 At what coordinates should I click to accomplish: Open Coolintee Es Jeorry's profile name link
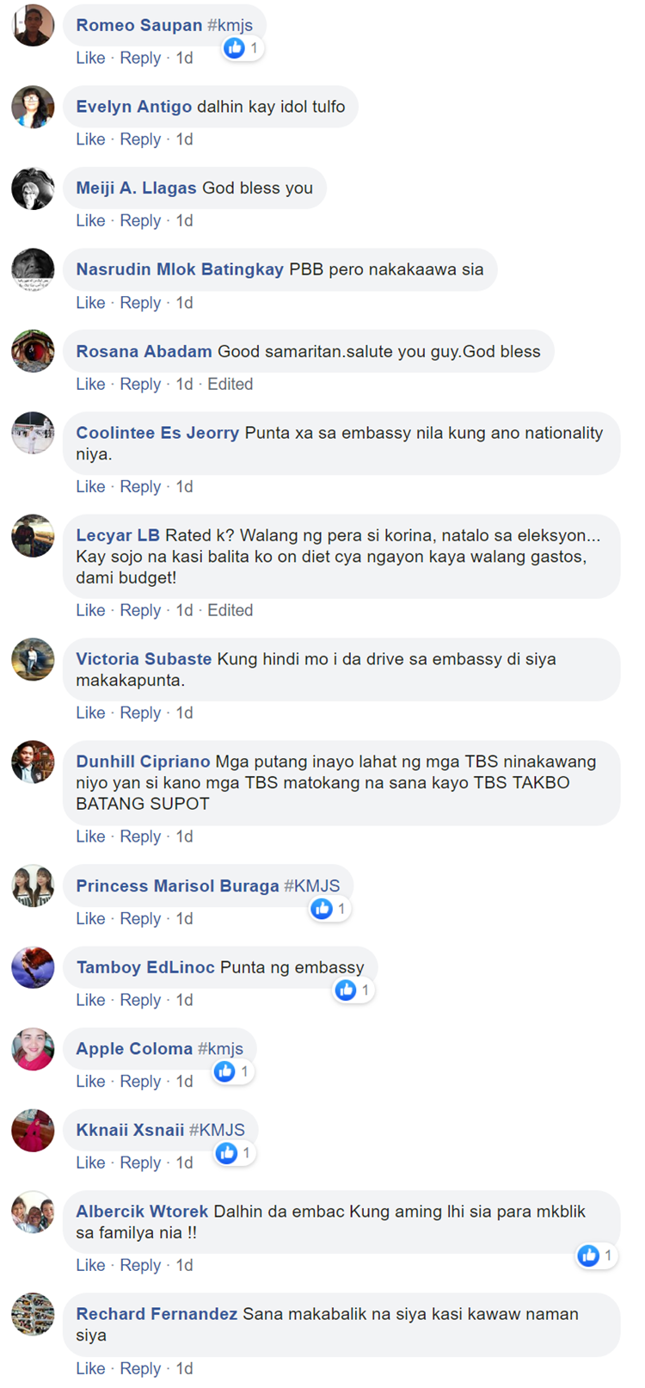coord(157,433)
